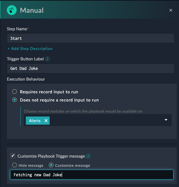The height and width of the screenshot is (187, 179).
Task: Close the Manual step panel
Action: tap(171, 10)
